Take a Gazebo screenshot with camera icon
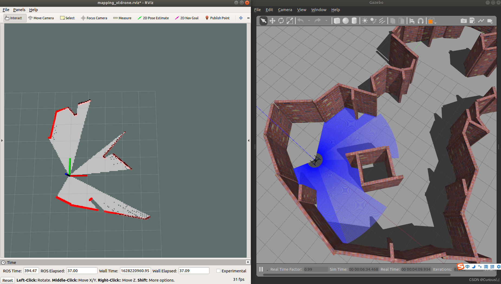501x284 pixels. click(464, 21)
